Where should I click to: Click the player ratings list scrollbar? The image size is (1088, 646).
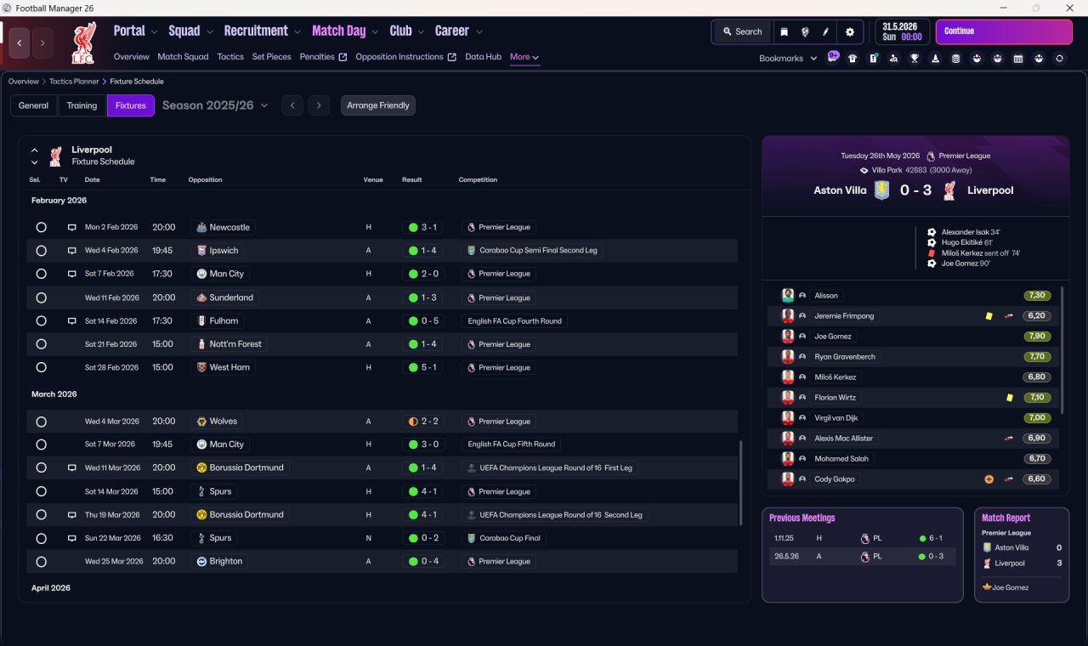coord(1062,350)
